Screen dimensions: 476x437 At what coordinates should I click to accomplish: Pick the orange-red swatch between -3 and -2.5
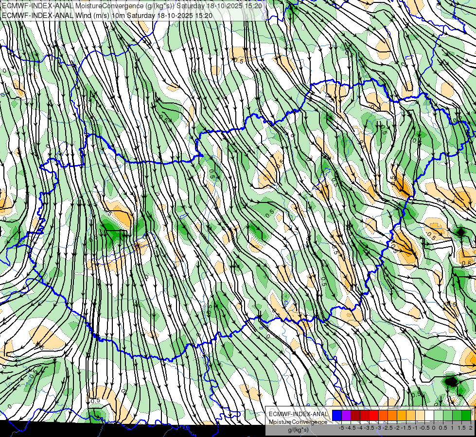pyautogui.click(x=383, y=416)
